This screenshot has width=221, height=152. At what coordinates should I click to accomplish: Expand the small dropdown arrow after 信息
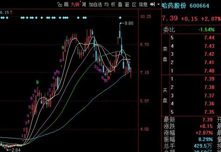[158, 4]
